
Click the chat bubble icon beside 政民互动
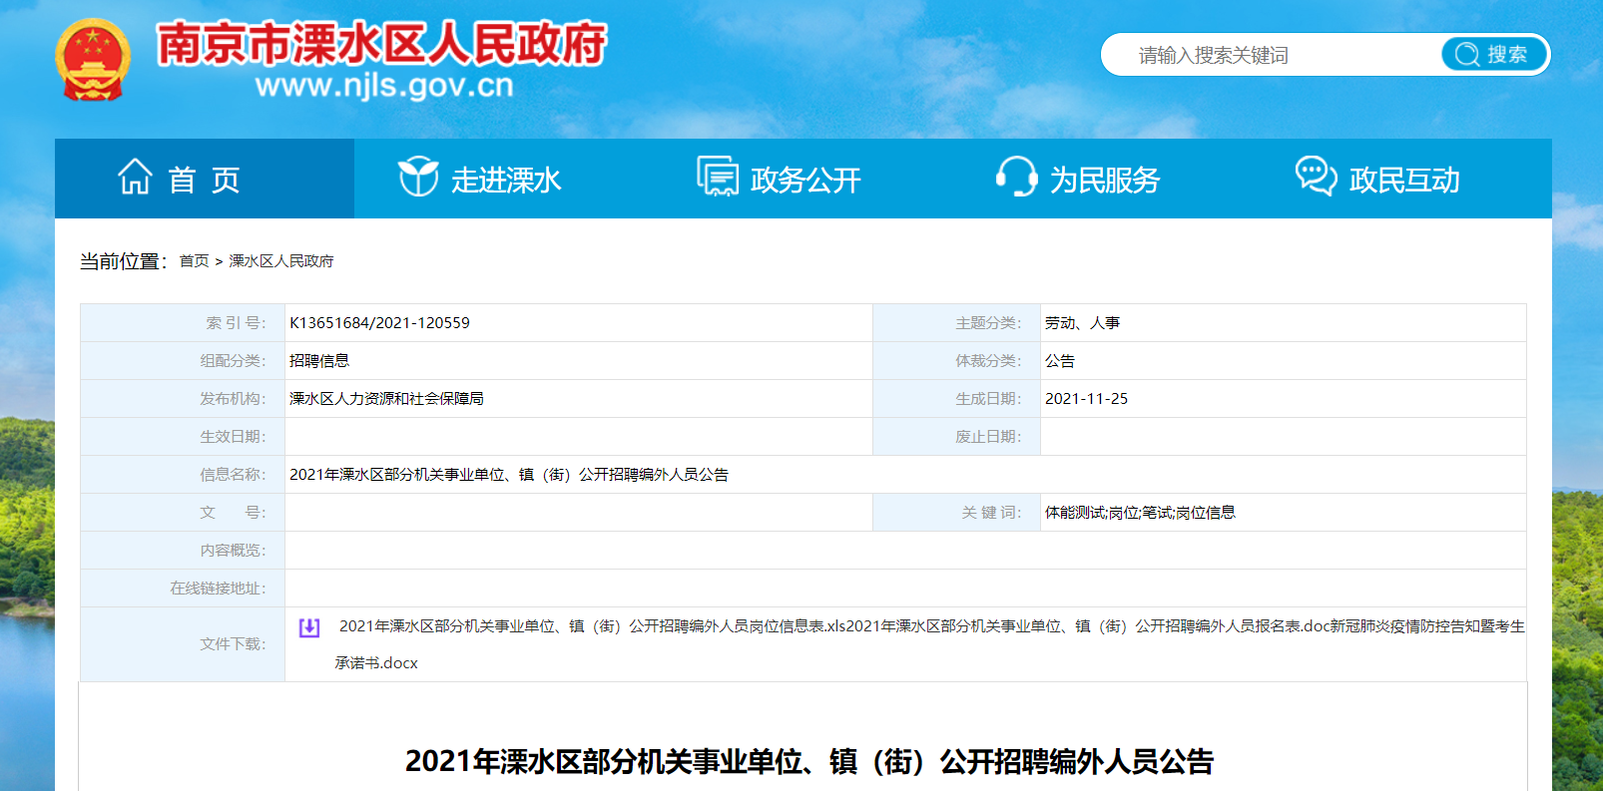(1316, 177)
